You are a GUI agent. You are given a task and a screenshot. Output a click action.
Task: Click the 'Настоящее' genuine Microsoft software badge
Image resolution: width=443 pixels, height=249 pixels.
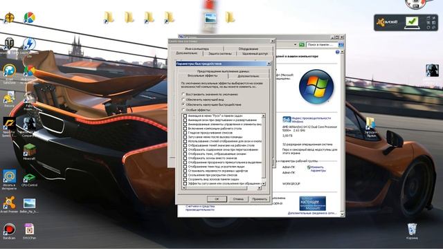point(312,203)
